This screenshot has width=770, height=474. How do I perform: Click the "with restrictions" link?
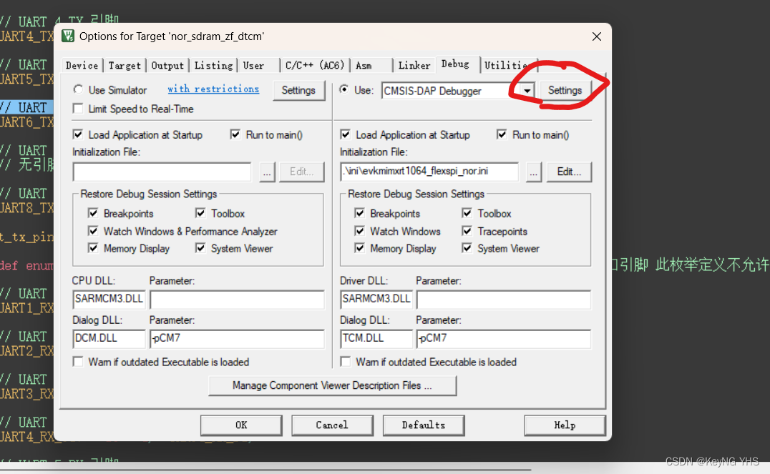click(x=213, y=89)
